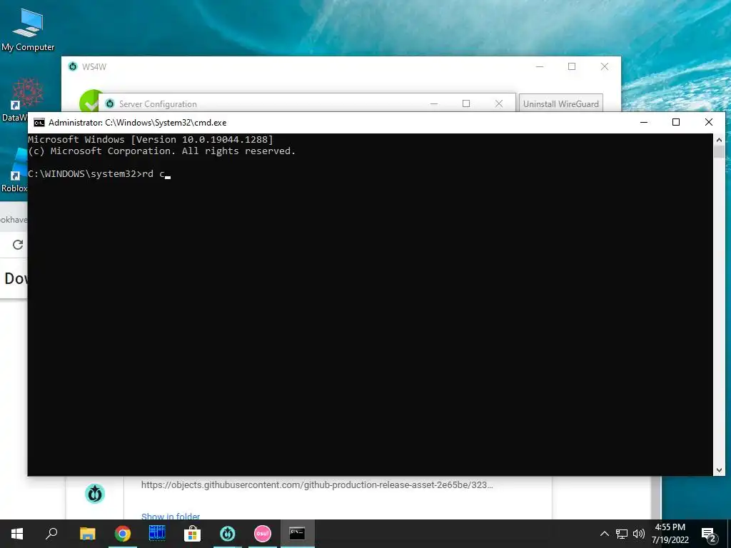Minimize the WS4W window
The width and height of the screenshot is (731, 548).
[x=540, y=66]
